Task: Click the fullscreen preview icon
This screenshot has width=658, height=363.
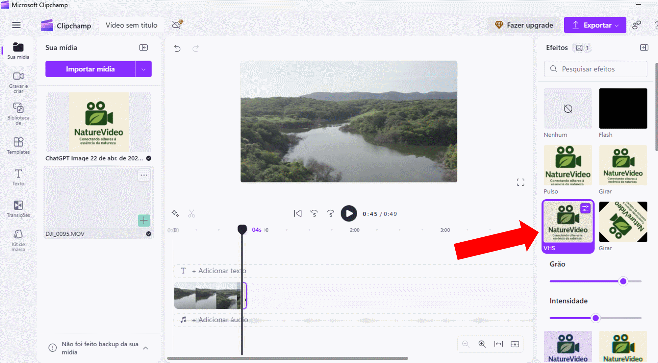Action: [520, 182]
